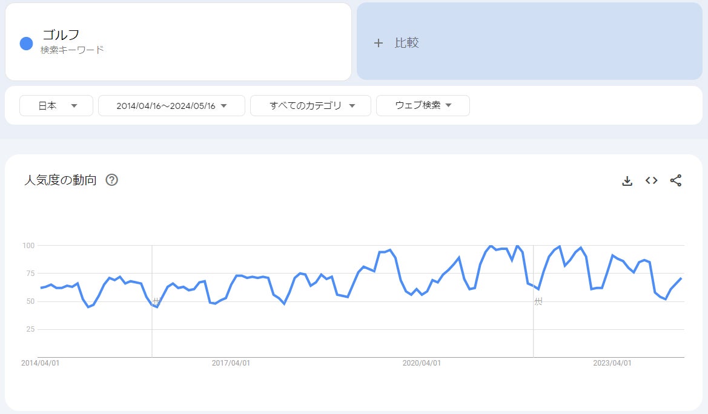Edit the ゴルフ search term
Image resolution: width=708 pixels, height=414 pixels.
tap(61, 35)
